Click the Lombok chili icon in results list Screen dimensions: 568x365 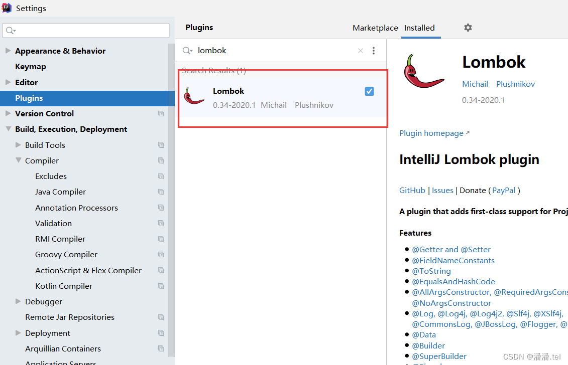(x=194, y=96)
